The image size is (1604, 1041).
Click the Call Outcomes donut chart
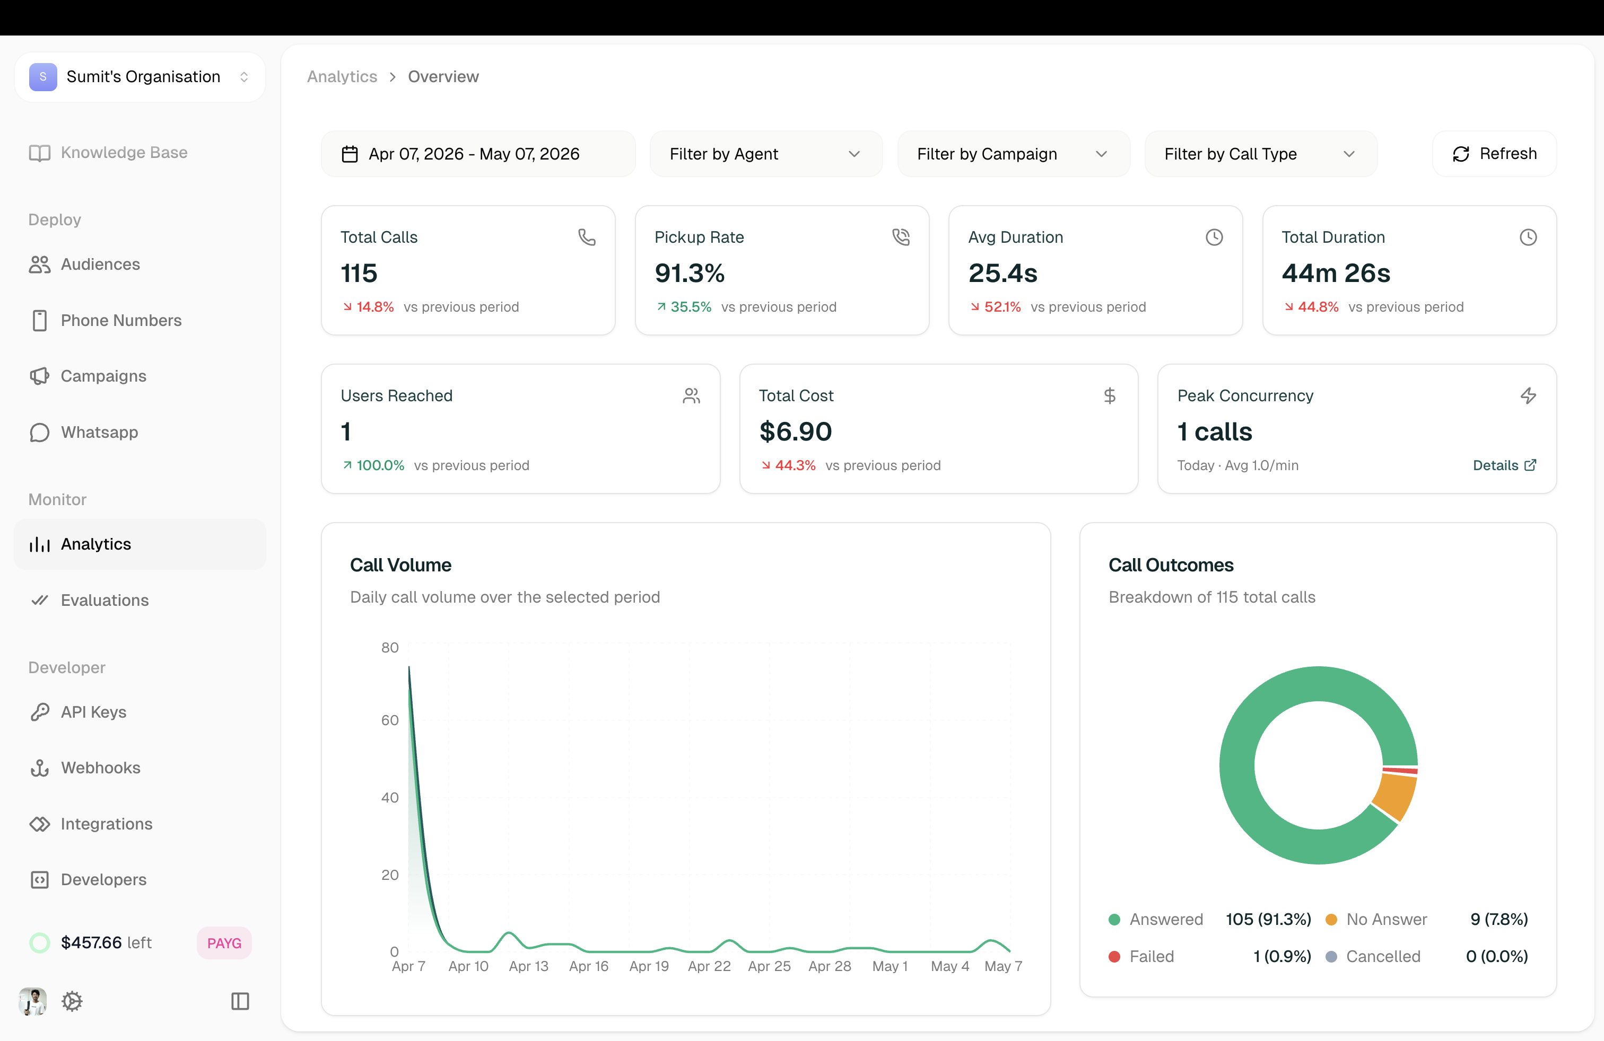pos(1318,765)
